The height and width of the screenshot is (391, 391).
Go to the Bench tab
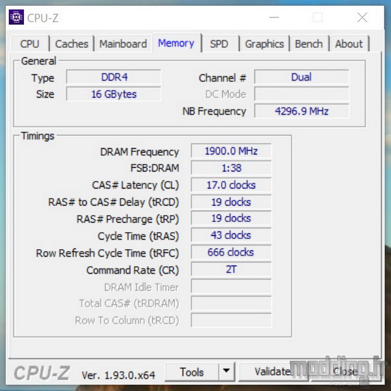pyautogui.click(x=309, y=44)
